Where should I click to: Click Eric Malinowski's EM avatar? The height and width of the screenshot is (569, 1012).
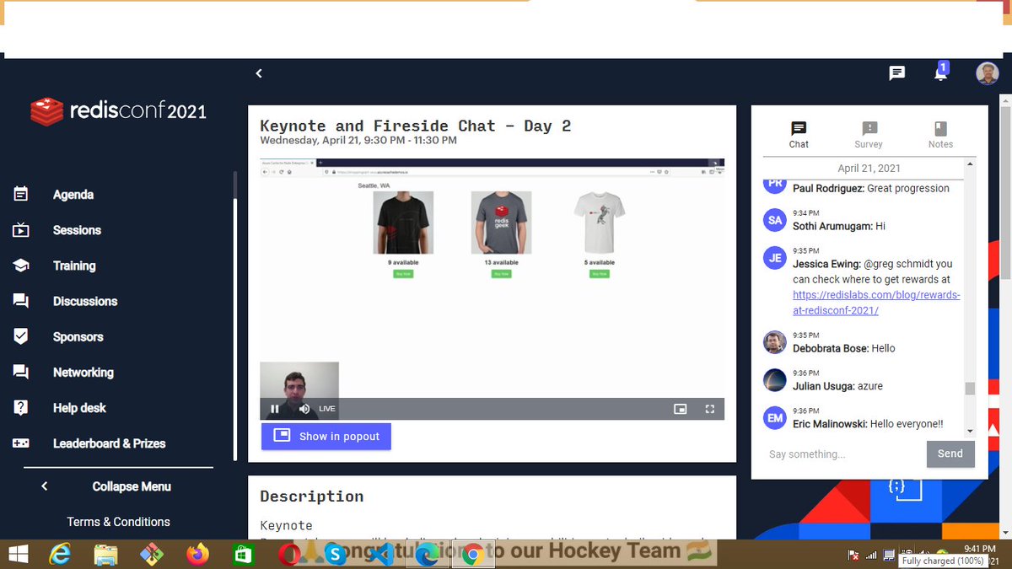click(x=775, y=418)
